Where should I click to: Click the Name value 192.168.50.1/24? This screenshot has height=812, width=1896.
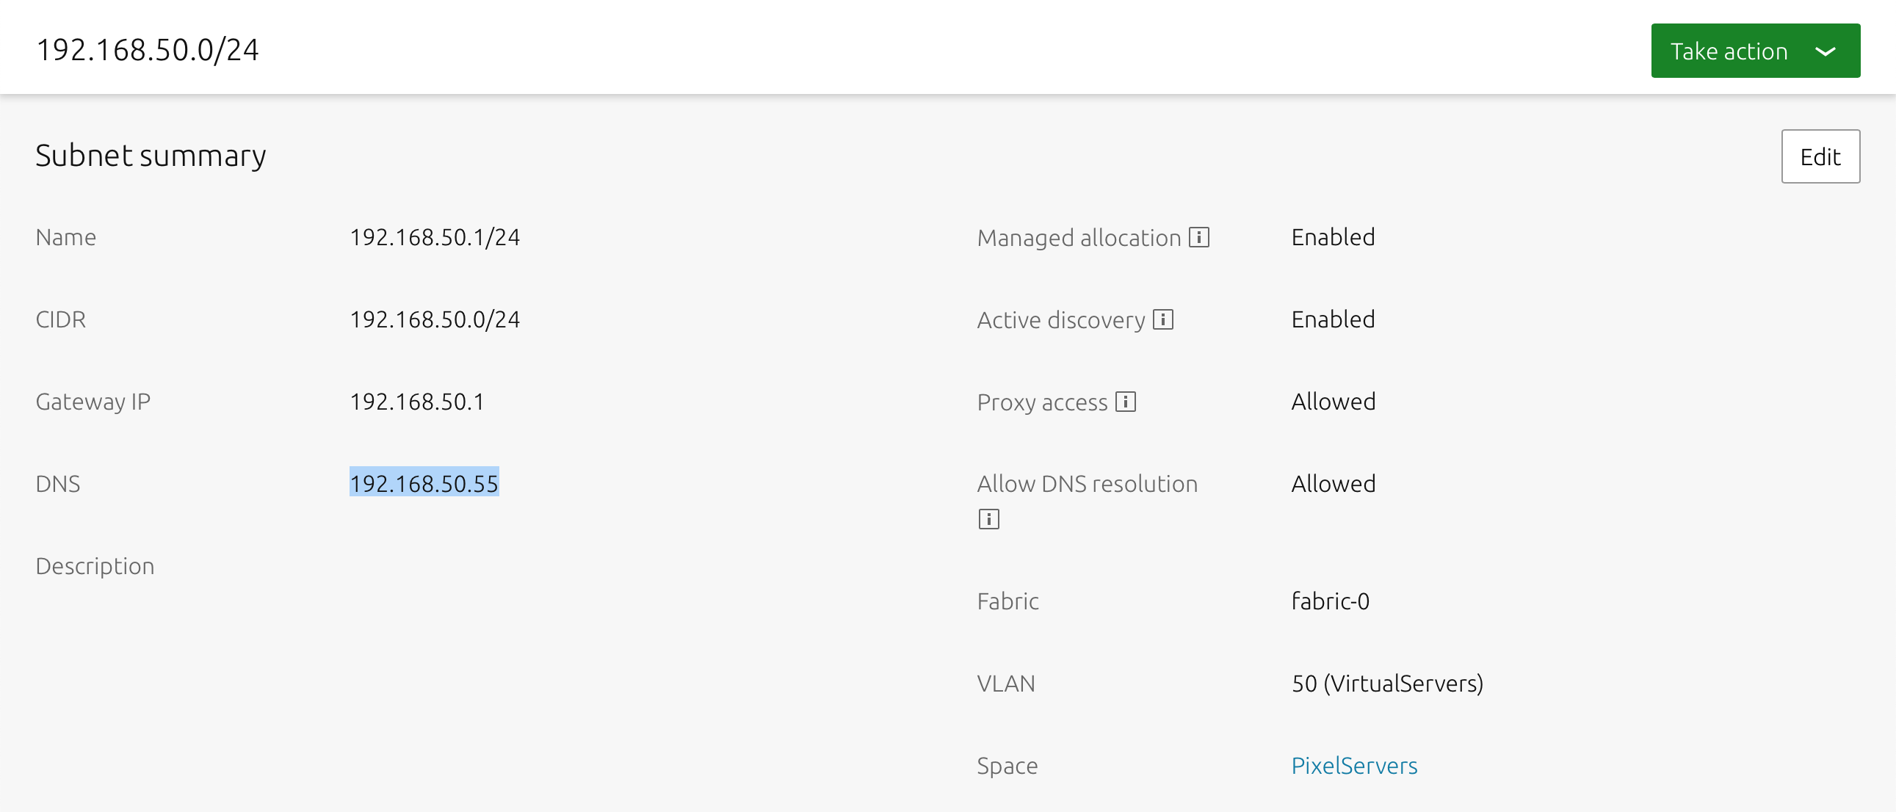click(x=434, y=237)
